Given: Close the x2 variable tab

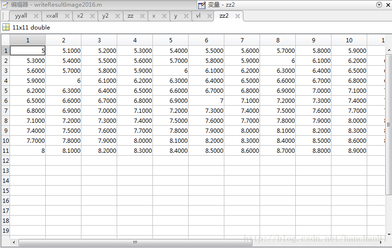Looking at the screenshot, I should pyautogui.click(x=92, y=16).
